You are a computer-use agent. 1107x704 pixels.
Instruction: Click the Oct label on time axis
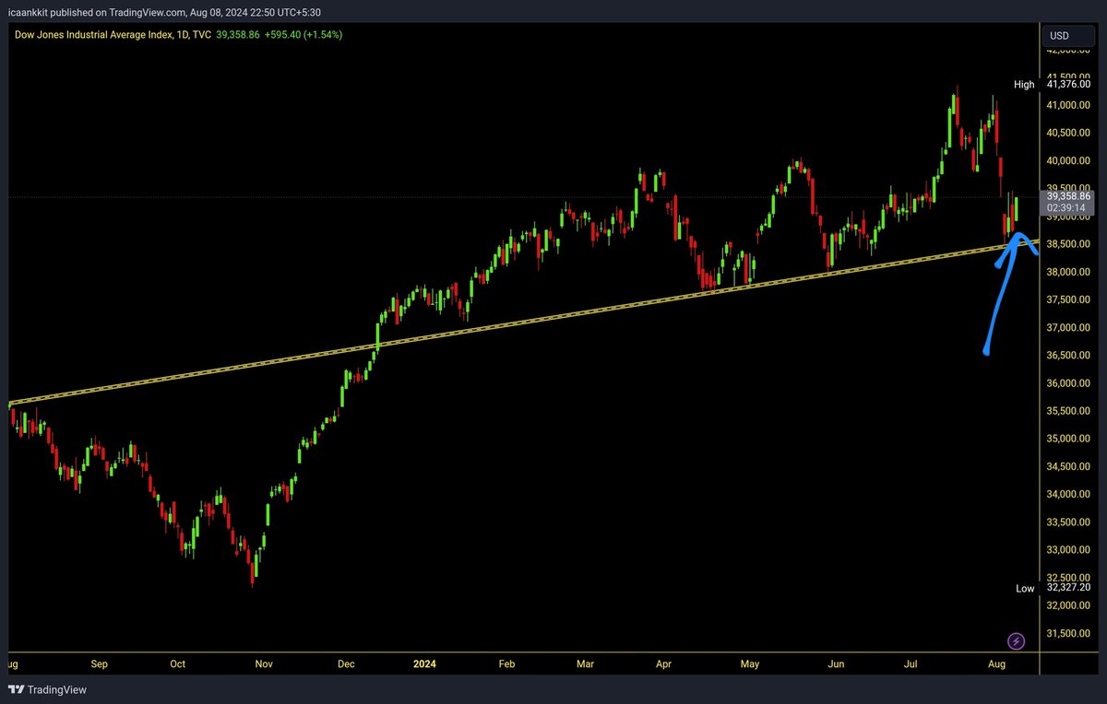click(178, 663)
